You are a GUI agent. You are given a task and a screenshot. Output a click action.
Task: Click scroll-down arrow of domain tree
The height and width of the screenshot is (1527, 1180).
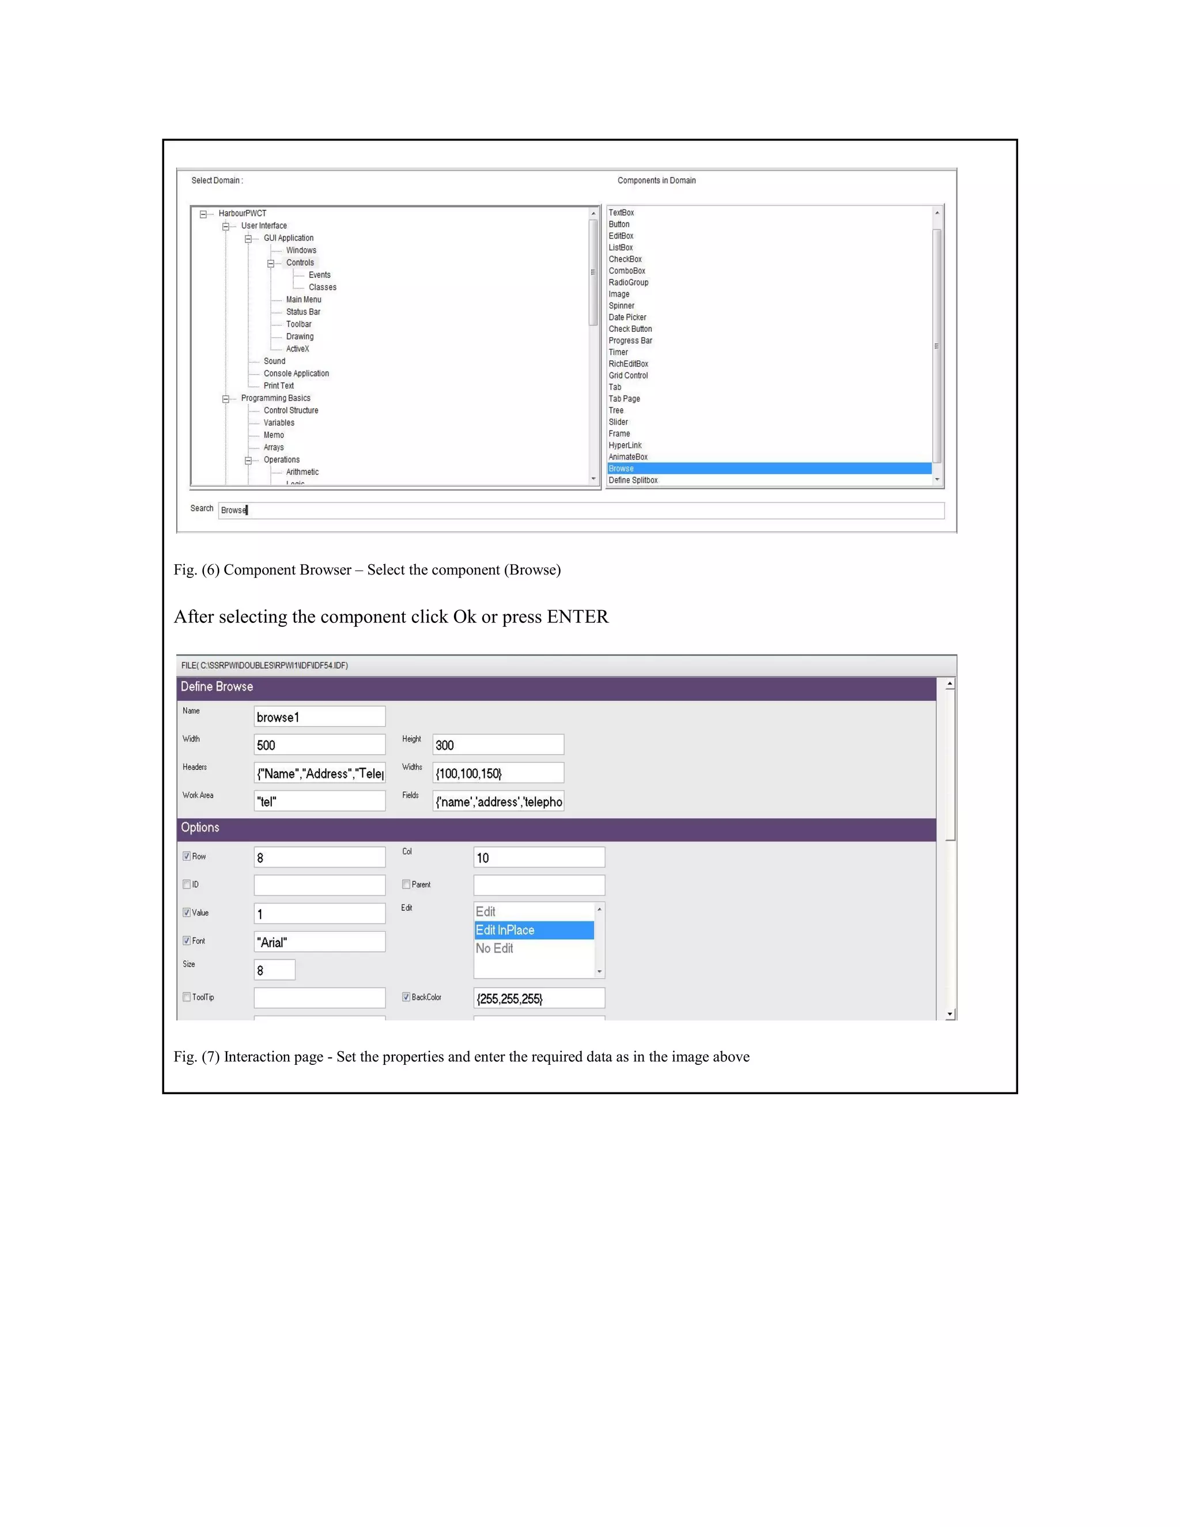click(593, 479)
